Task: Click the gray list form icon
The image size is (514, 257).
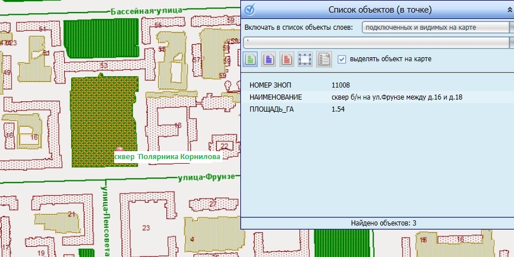Action: [x=324, y=59]
